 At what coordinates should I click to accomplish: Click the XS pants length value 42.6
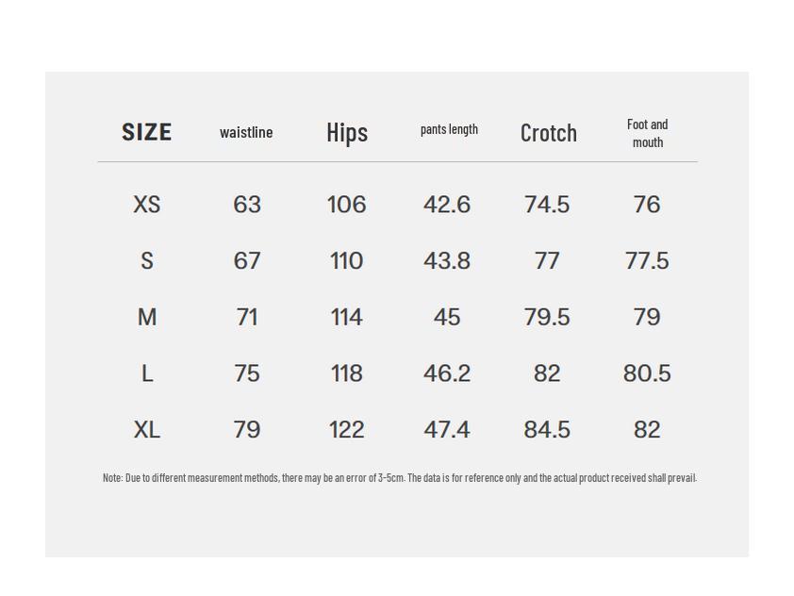(x=447, y=205)
